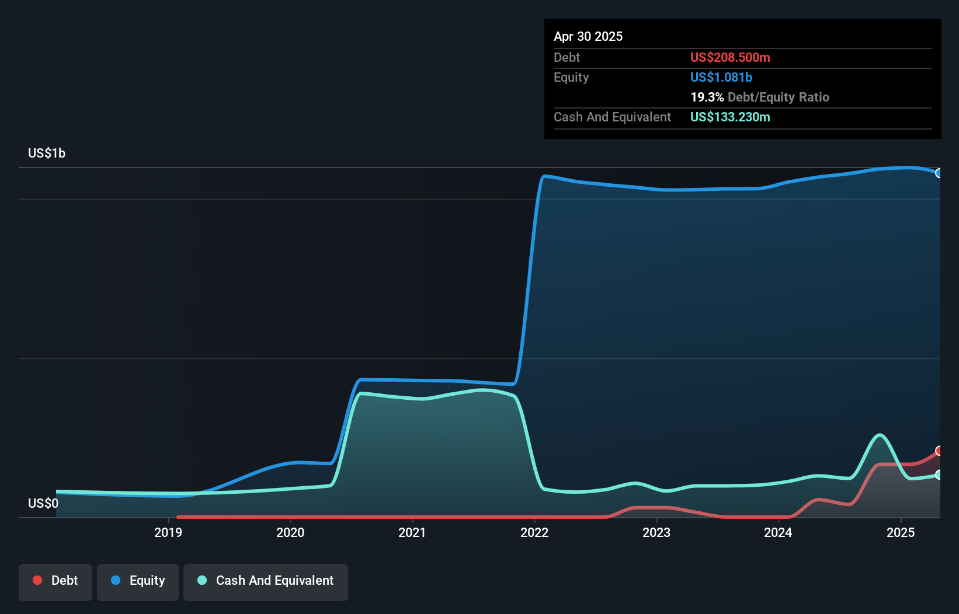Click the red Debt legend dot
The width and height of the screenshot is (959, 614).
coord(37,580)
